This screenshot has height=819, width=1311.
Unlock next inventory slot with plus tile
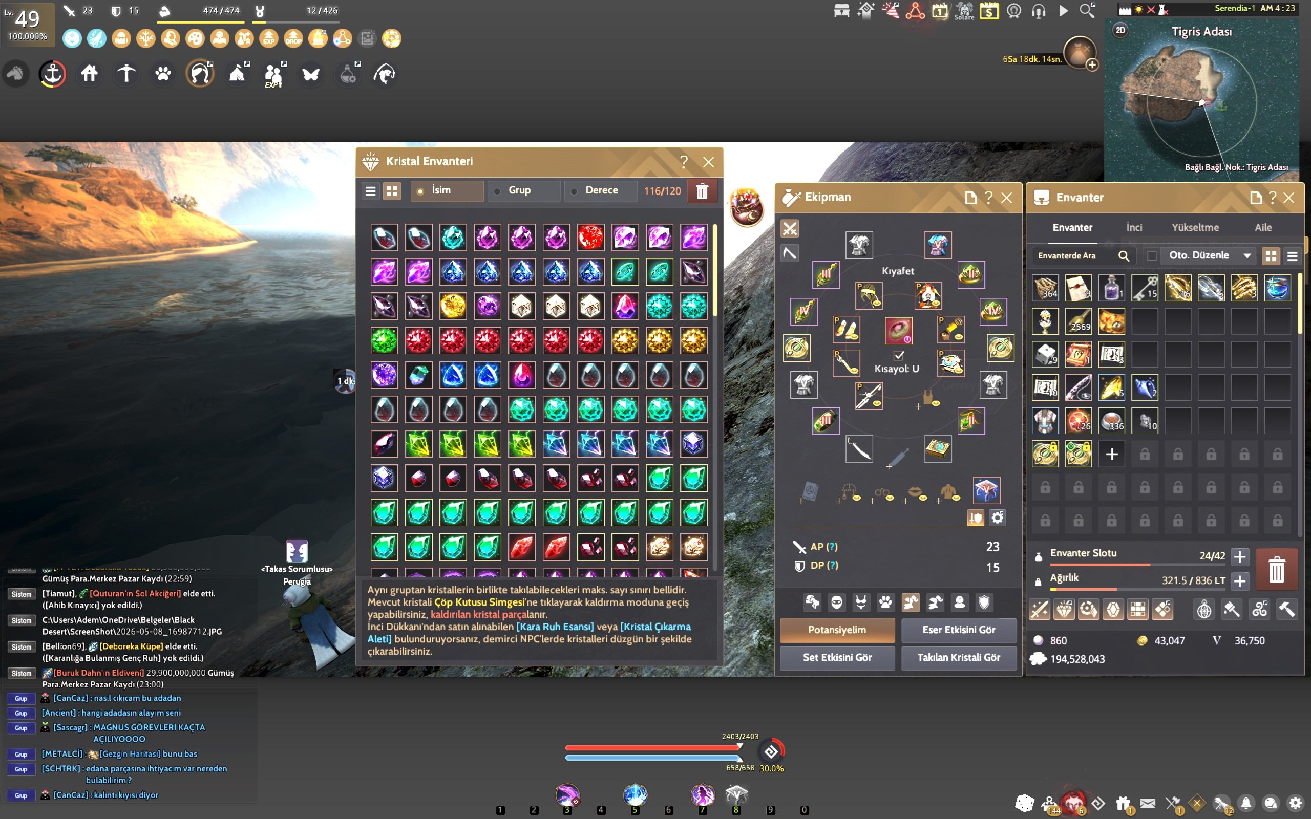click(1112, 454)
